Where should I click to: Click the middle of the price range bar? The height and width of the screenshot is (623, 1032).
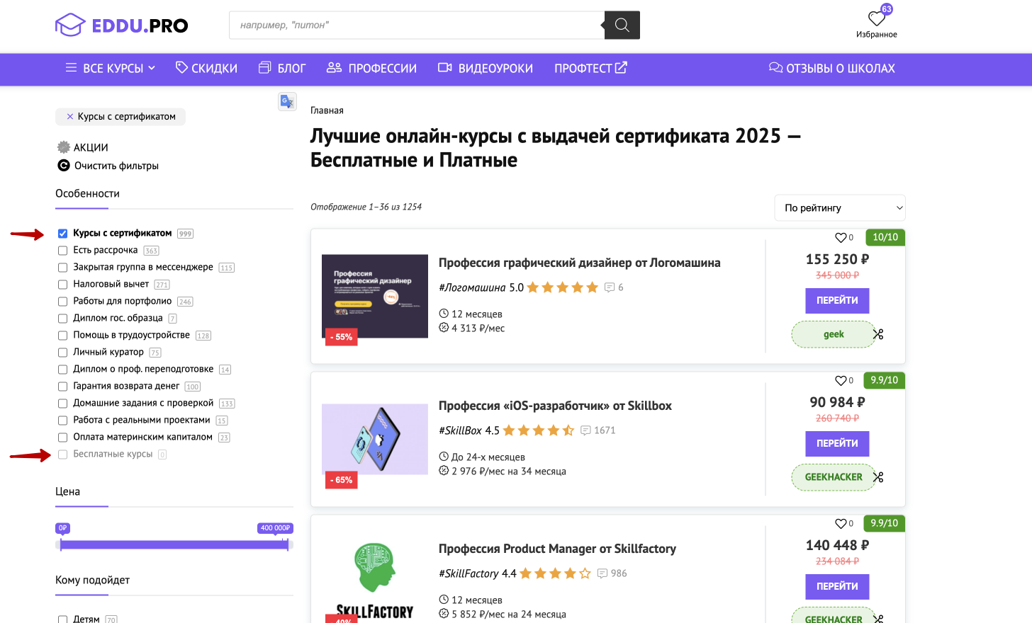(x=174, y=545)
